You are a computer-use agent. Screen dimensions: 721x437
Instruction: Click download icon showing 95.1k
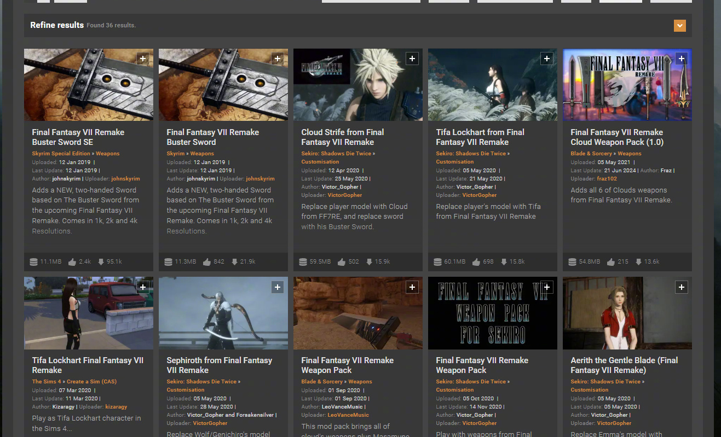(x=101, y=262)
